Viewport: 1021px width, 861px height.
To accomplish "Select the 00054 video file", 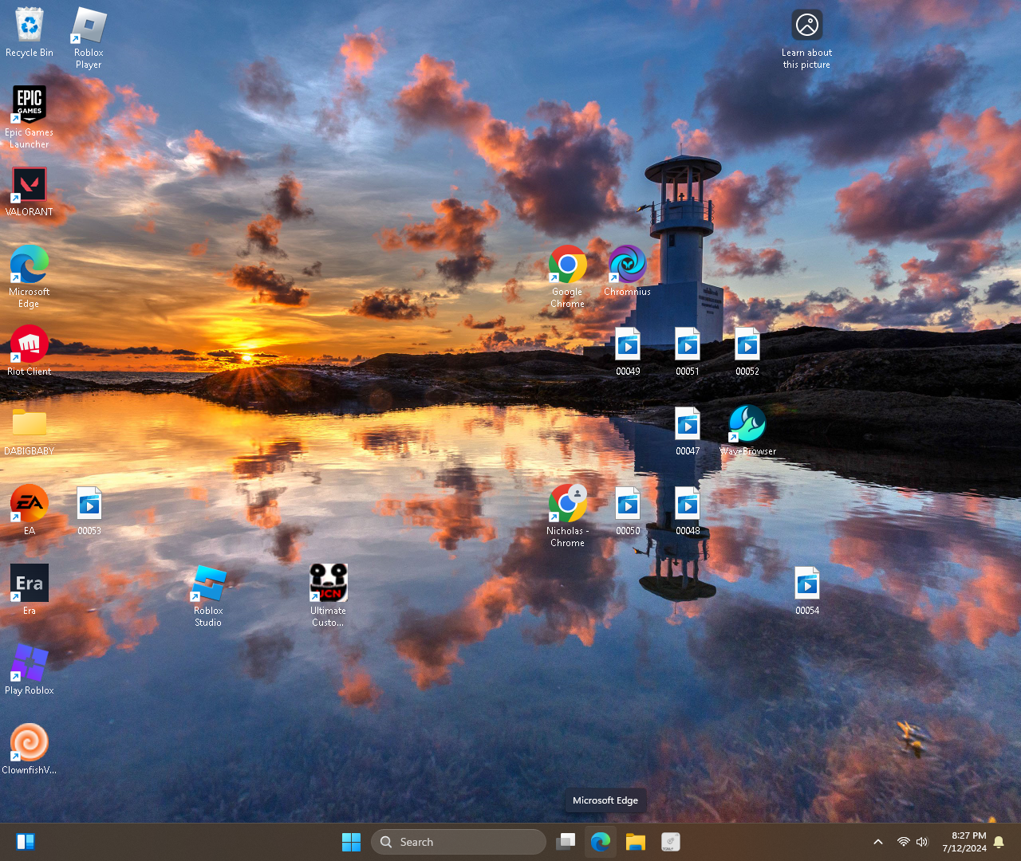I will pos(807,584).
